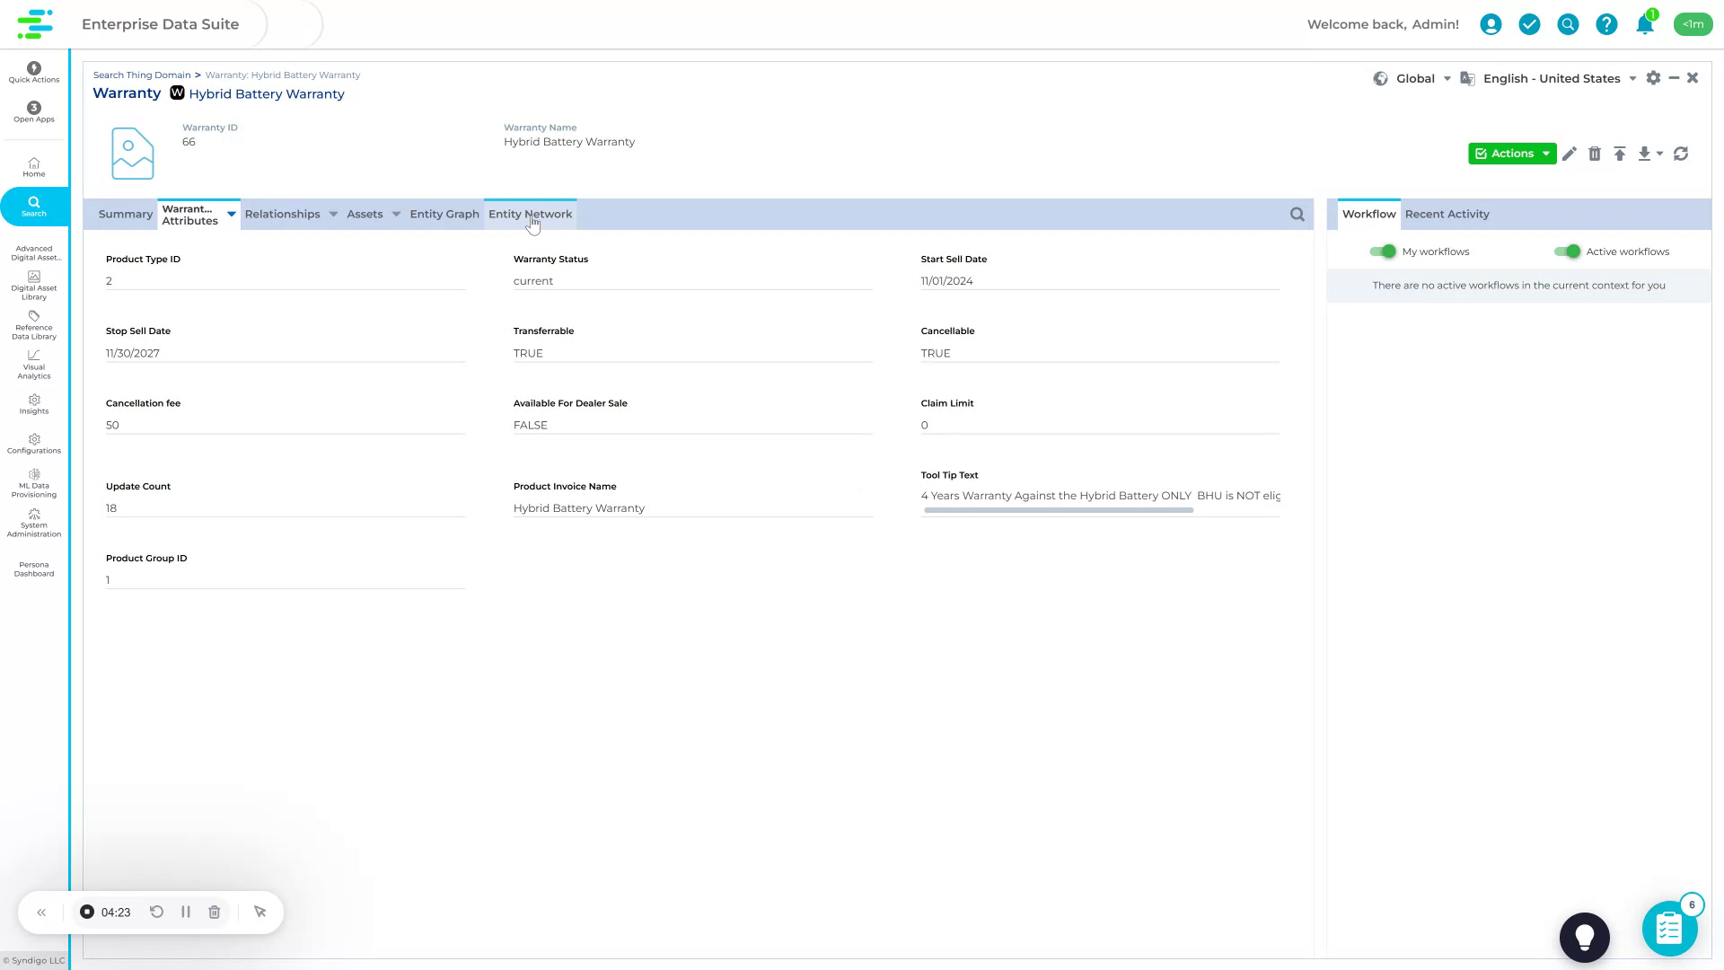
Task: Delete the warranty using the trash icon
Action: click(x=1596, y=154)
